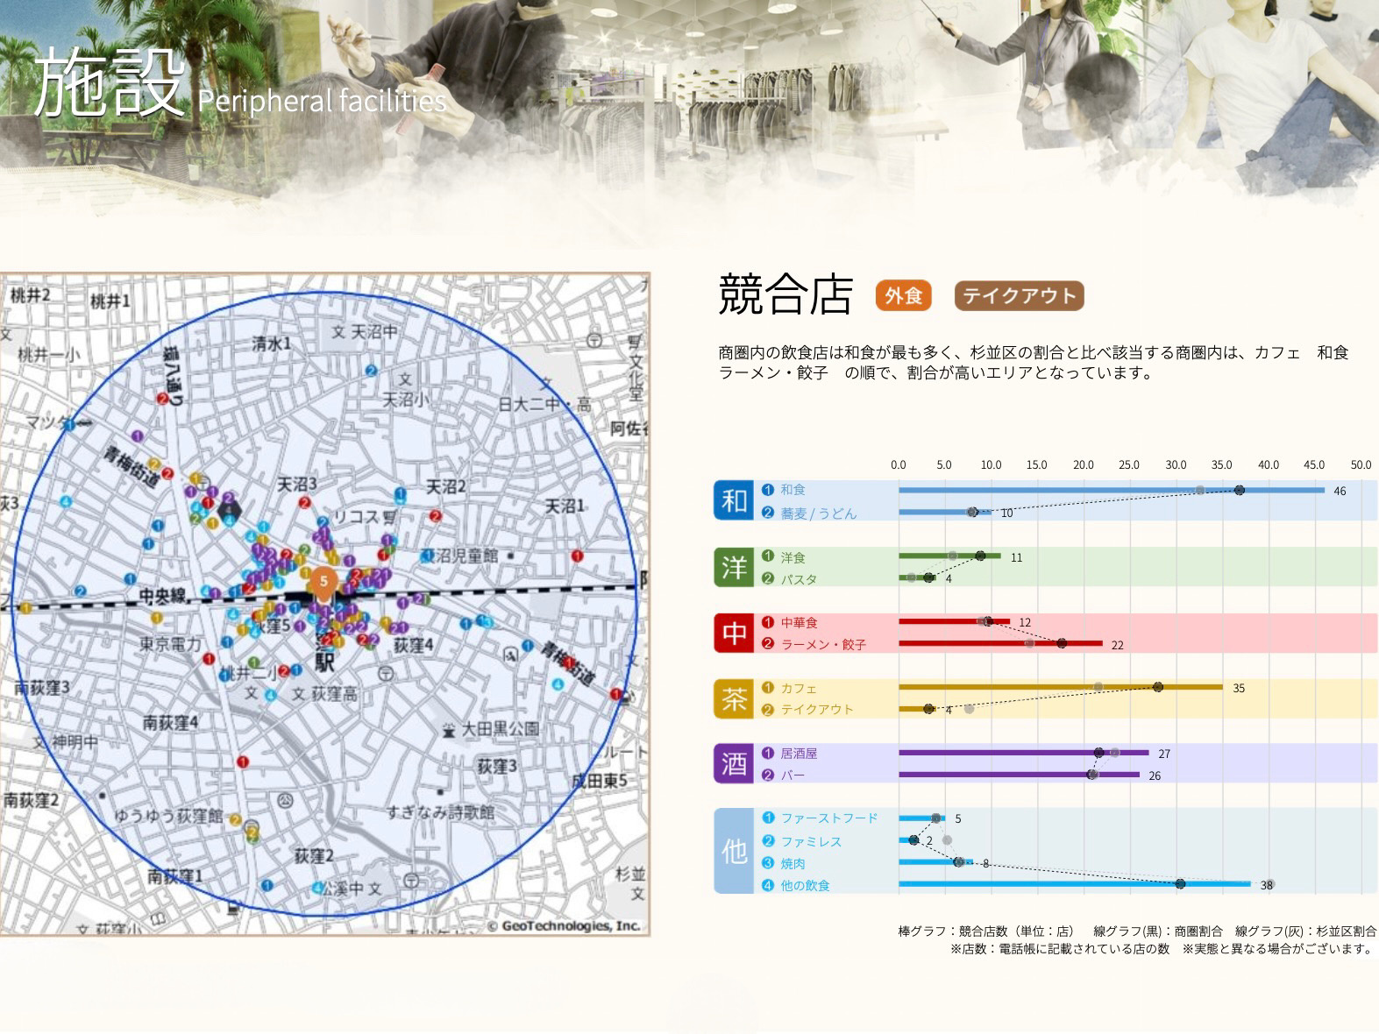Click the number 1 badge beside 和食
The image size is (1379, 1034).
click(768, 490)
